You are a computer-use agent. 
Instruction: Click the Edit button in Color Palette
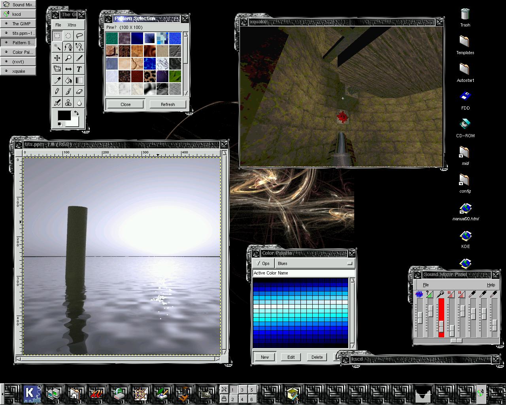tap(291, 357)
